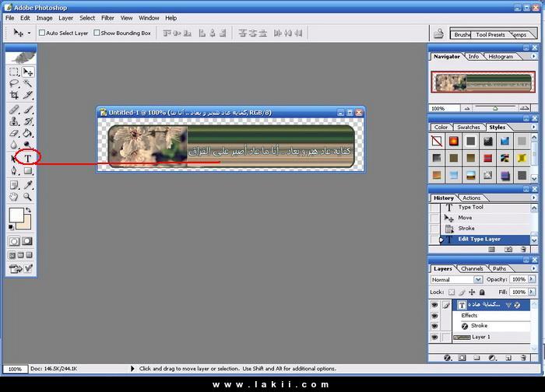Image resolution: width=545 pixels, height=392 pixels.
Task: Select the Brush tool
Action: click(28, 110)
